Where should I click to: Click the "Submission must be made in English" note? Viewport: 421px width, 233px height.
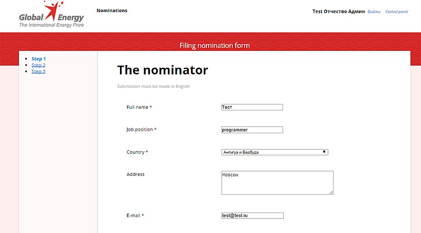coord(153,86)
